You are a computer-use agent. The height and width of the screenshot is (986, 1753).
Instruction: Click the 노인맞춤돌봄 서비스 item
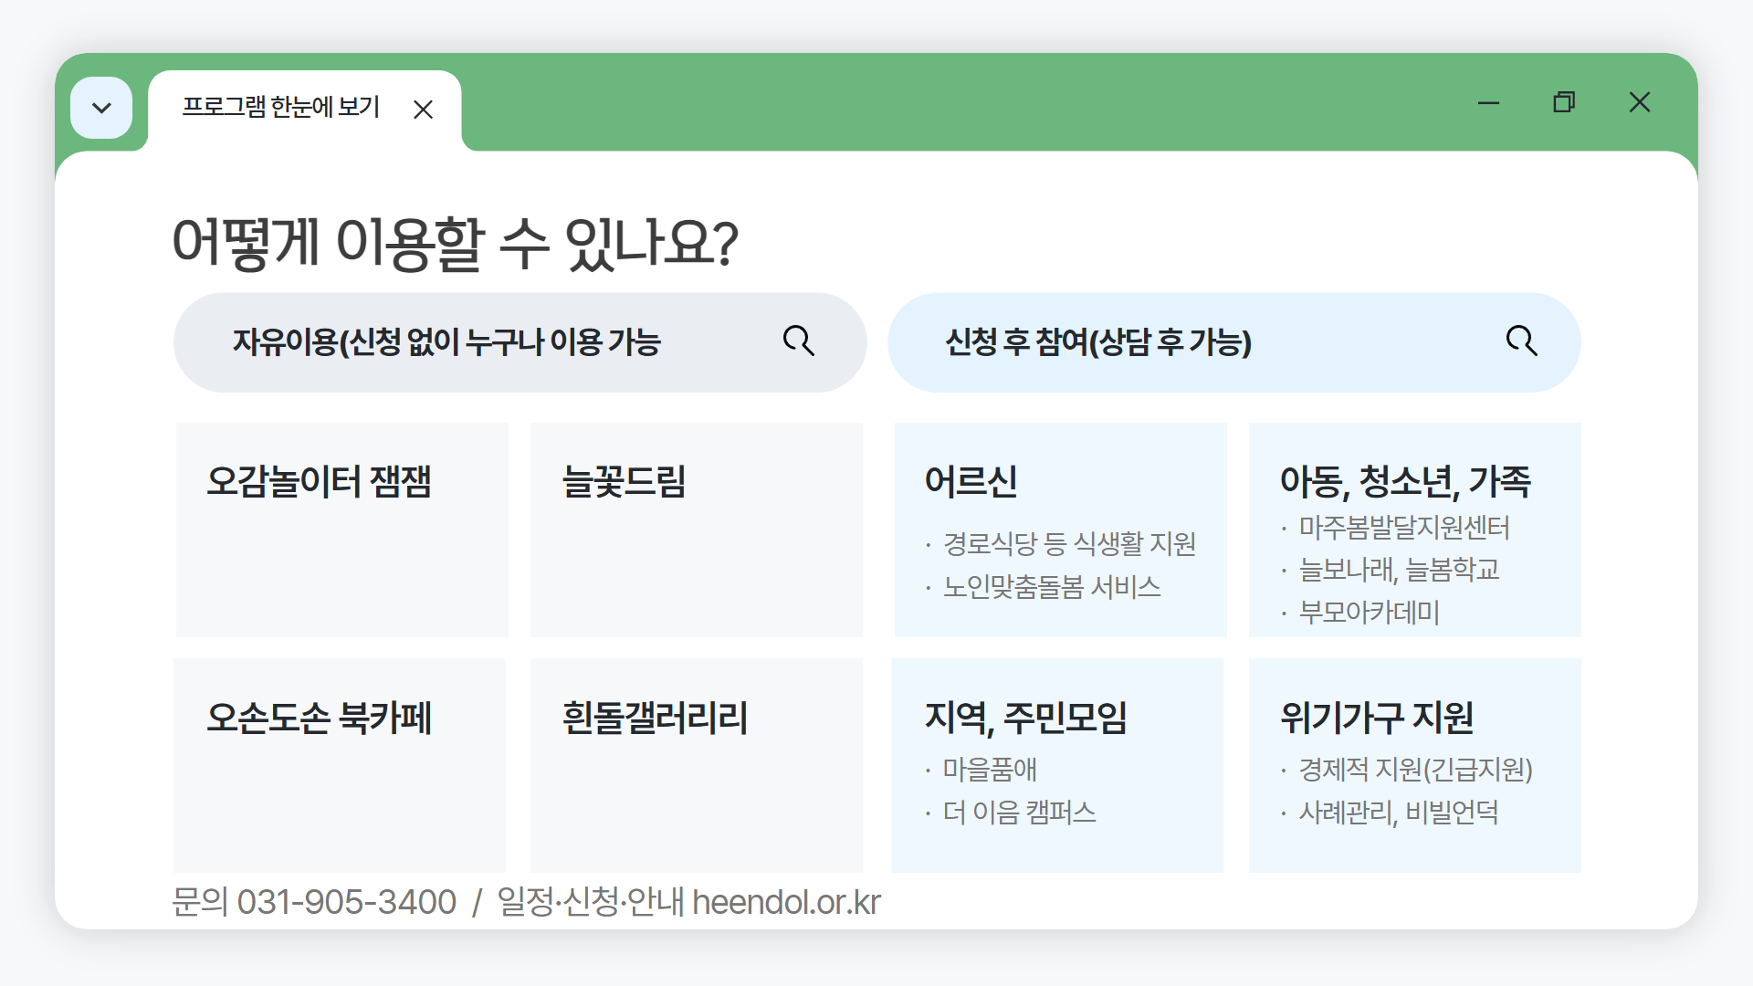pos(1052,587)
